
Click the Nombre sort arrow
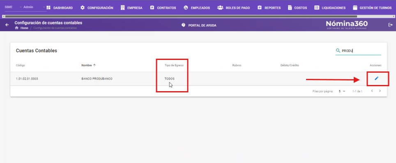click(94, 65)
